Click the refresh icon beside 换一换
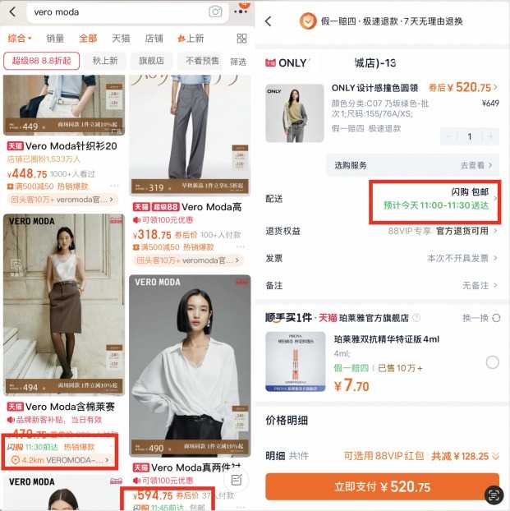The width and height of the screenshot is (510, 511). (496, 318)
